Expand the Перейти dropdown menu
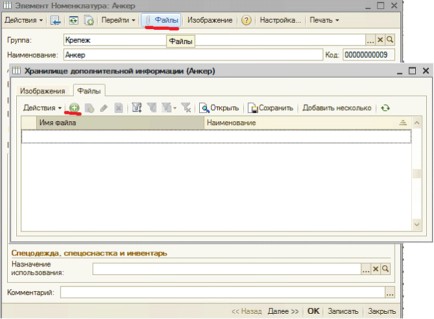This screenshot has height=319, width=434. pyautogui.click(x=118, y=20)
